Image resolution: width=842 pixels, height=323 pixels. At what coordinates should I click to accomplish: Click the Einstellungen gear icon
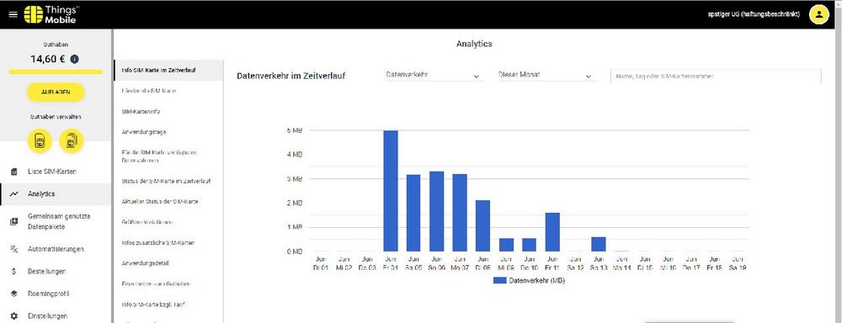[14, 316]
